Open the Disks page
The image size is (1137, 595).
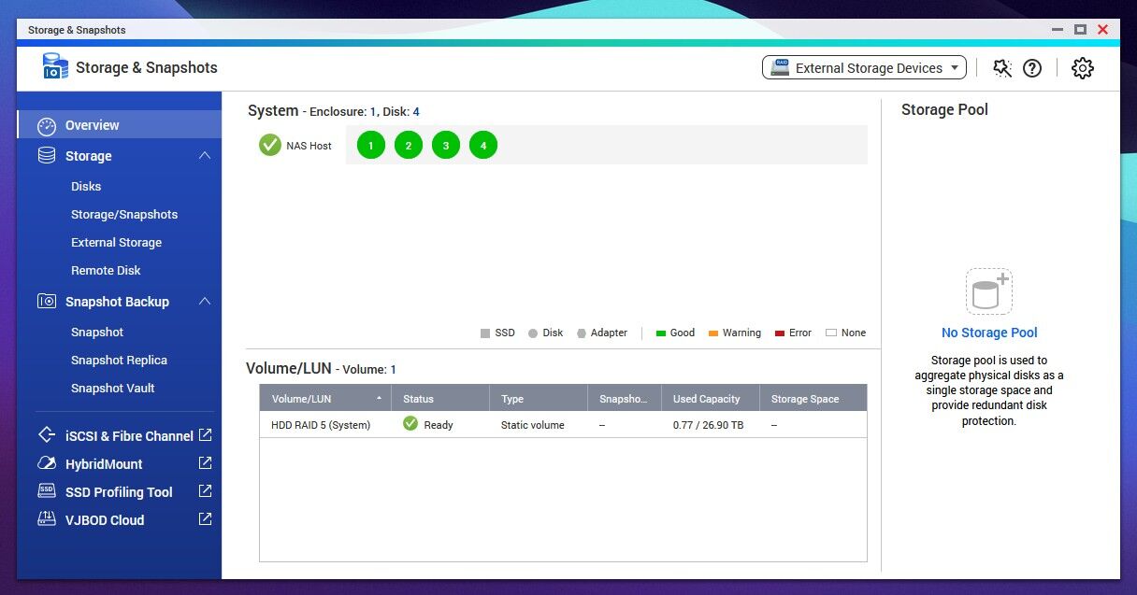coord(86,186)
